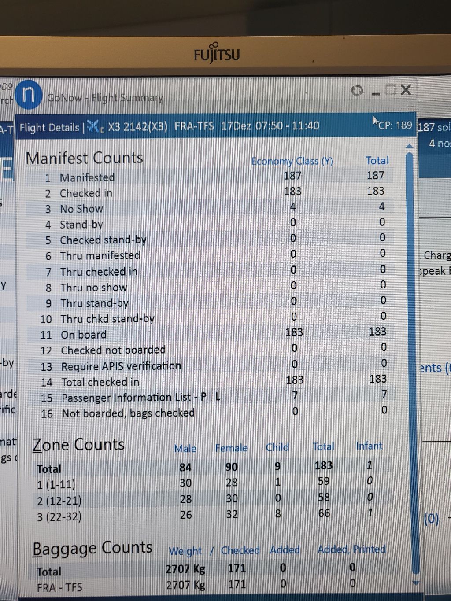Screen dimensions: 451x601
Task: Maximize the Flight Summary window
Action: pyautogui.click(x=390, y=90)
